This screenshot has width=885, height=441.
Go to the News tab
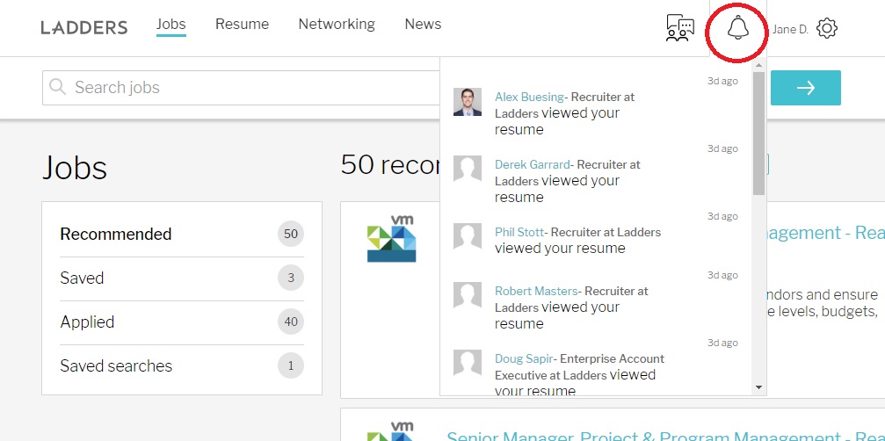(423, 25)
